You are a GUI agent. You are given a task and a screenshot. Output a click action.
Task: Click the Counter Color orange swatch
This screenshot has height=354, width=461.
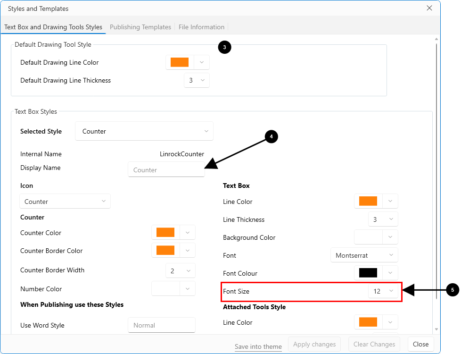tap(165, 233)
